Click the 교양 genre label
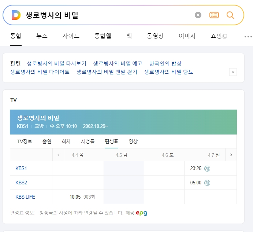This screenshot has width=253, height=232. click(x=39, y=126)
